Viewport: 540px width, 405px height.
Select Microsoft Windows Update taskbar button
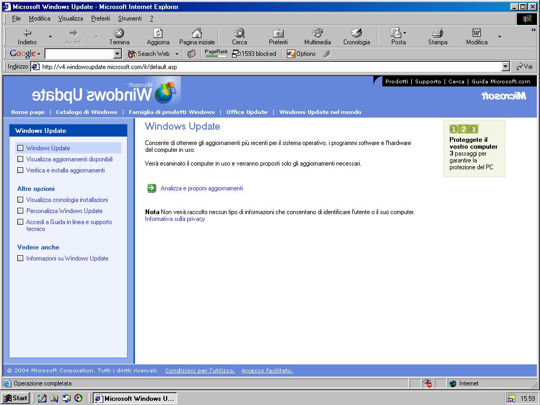click(x=135, y=399)
